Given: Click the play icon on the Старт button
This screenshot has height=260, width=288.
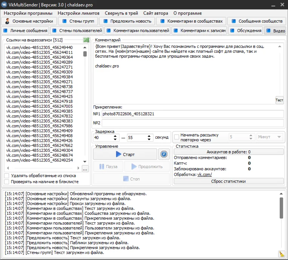Looking at the screenshot, I should (x=119, y=154).
